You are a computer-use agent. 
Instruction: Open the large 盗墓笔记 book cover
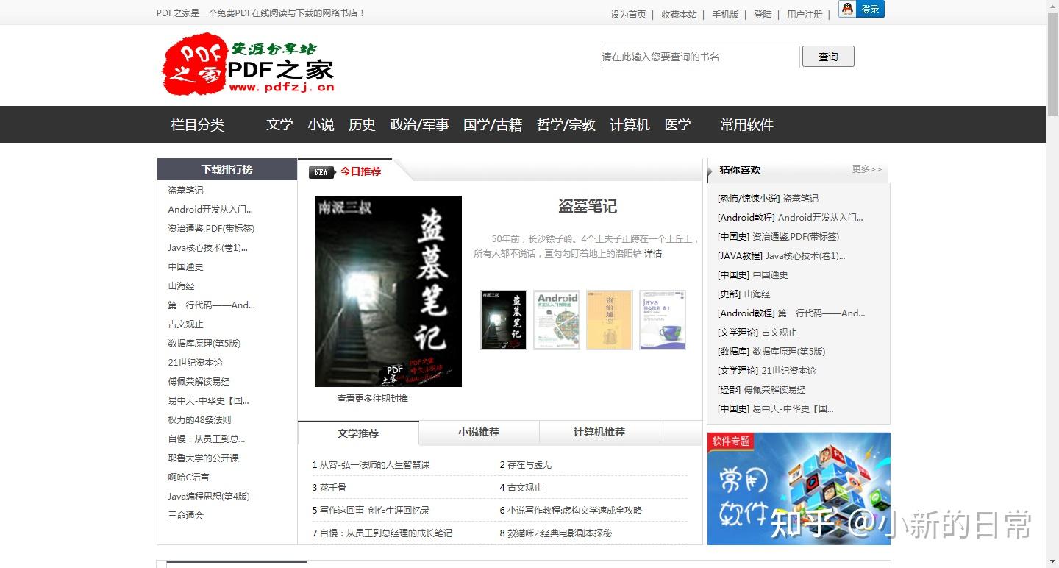click(x=388, y=291)
